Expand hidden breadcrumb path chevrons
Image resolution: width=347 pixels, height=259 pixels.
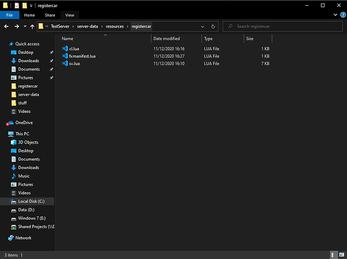[47, 26]
